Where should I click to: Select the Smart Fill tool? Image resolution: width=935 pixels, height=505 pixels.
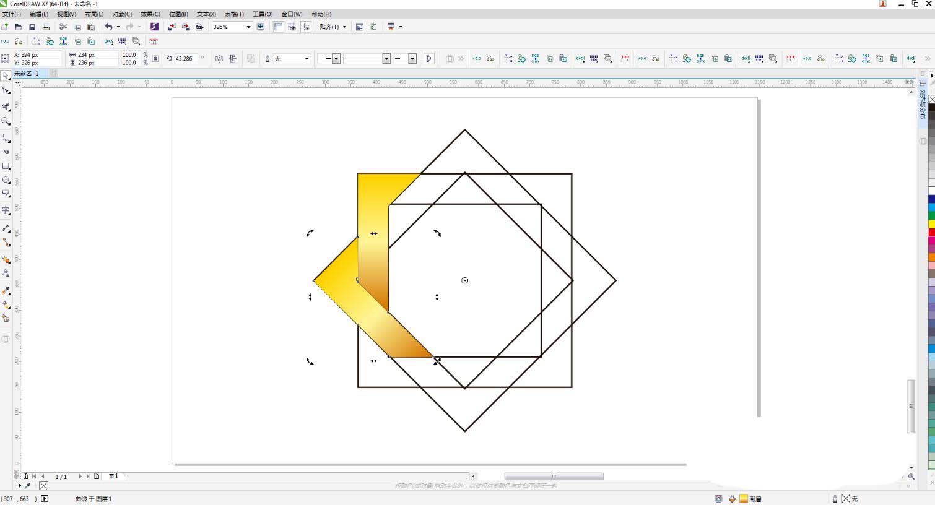tap(6, 318)
